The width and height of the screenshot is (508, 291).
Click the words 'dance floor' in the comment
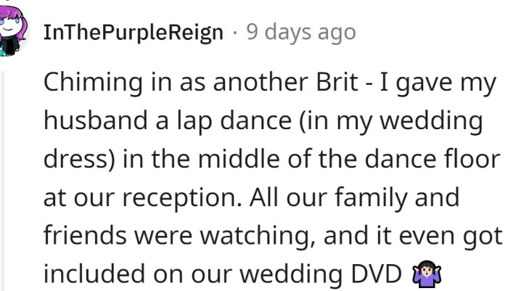pos(433,159)
